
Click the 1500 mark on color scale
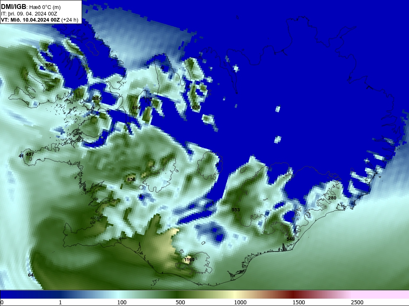pyautogui.click(x=299, y=302)
